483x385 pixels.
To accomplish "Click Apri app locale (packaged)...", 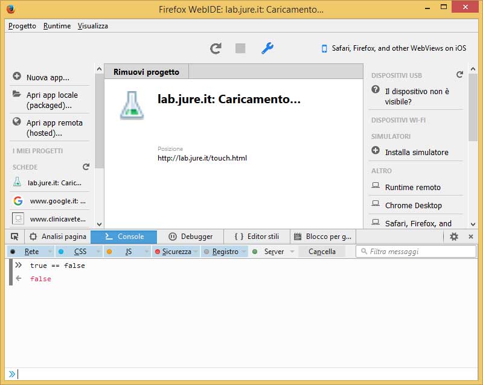I will [52, 100].
